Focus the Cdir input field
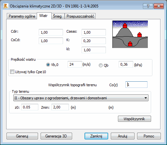The image size is (167, 145). coord(51,32)
